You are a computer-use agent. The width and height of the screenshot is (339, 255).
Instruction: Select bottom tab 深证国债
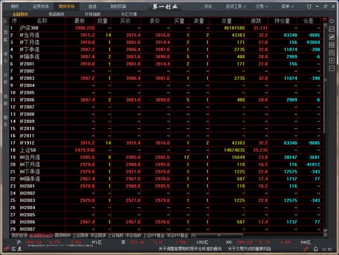(98, 235)
